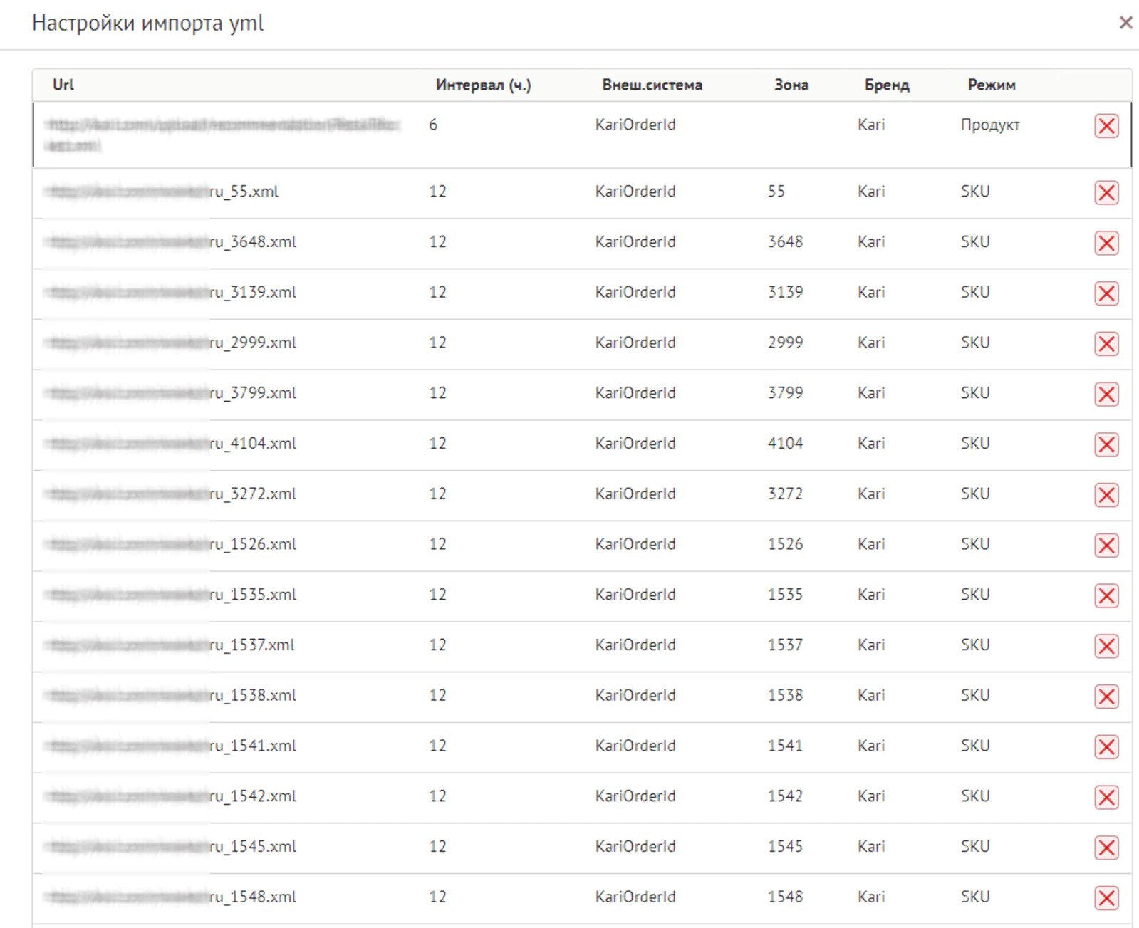Select the ru_3272.xml url cell
Viewport: 1139px width, 928px height.
click(x=172, y=494)
